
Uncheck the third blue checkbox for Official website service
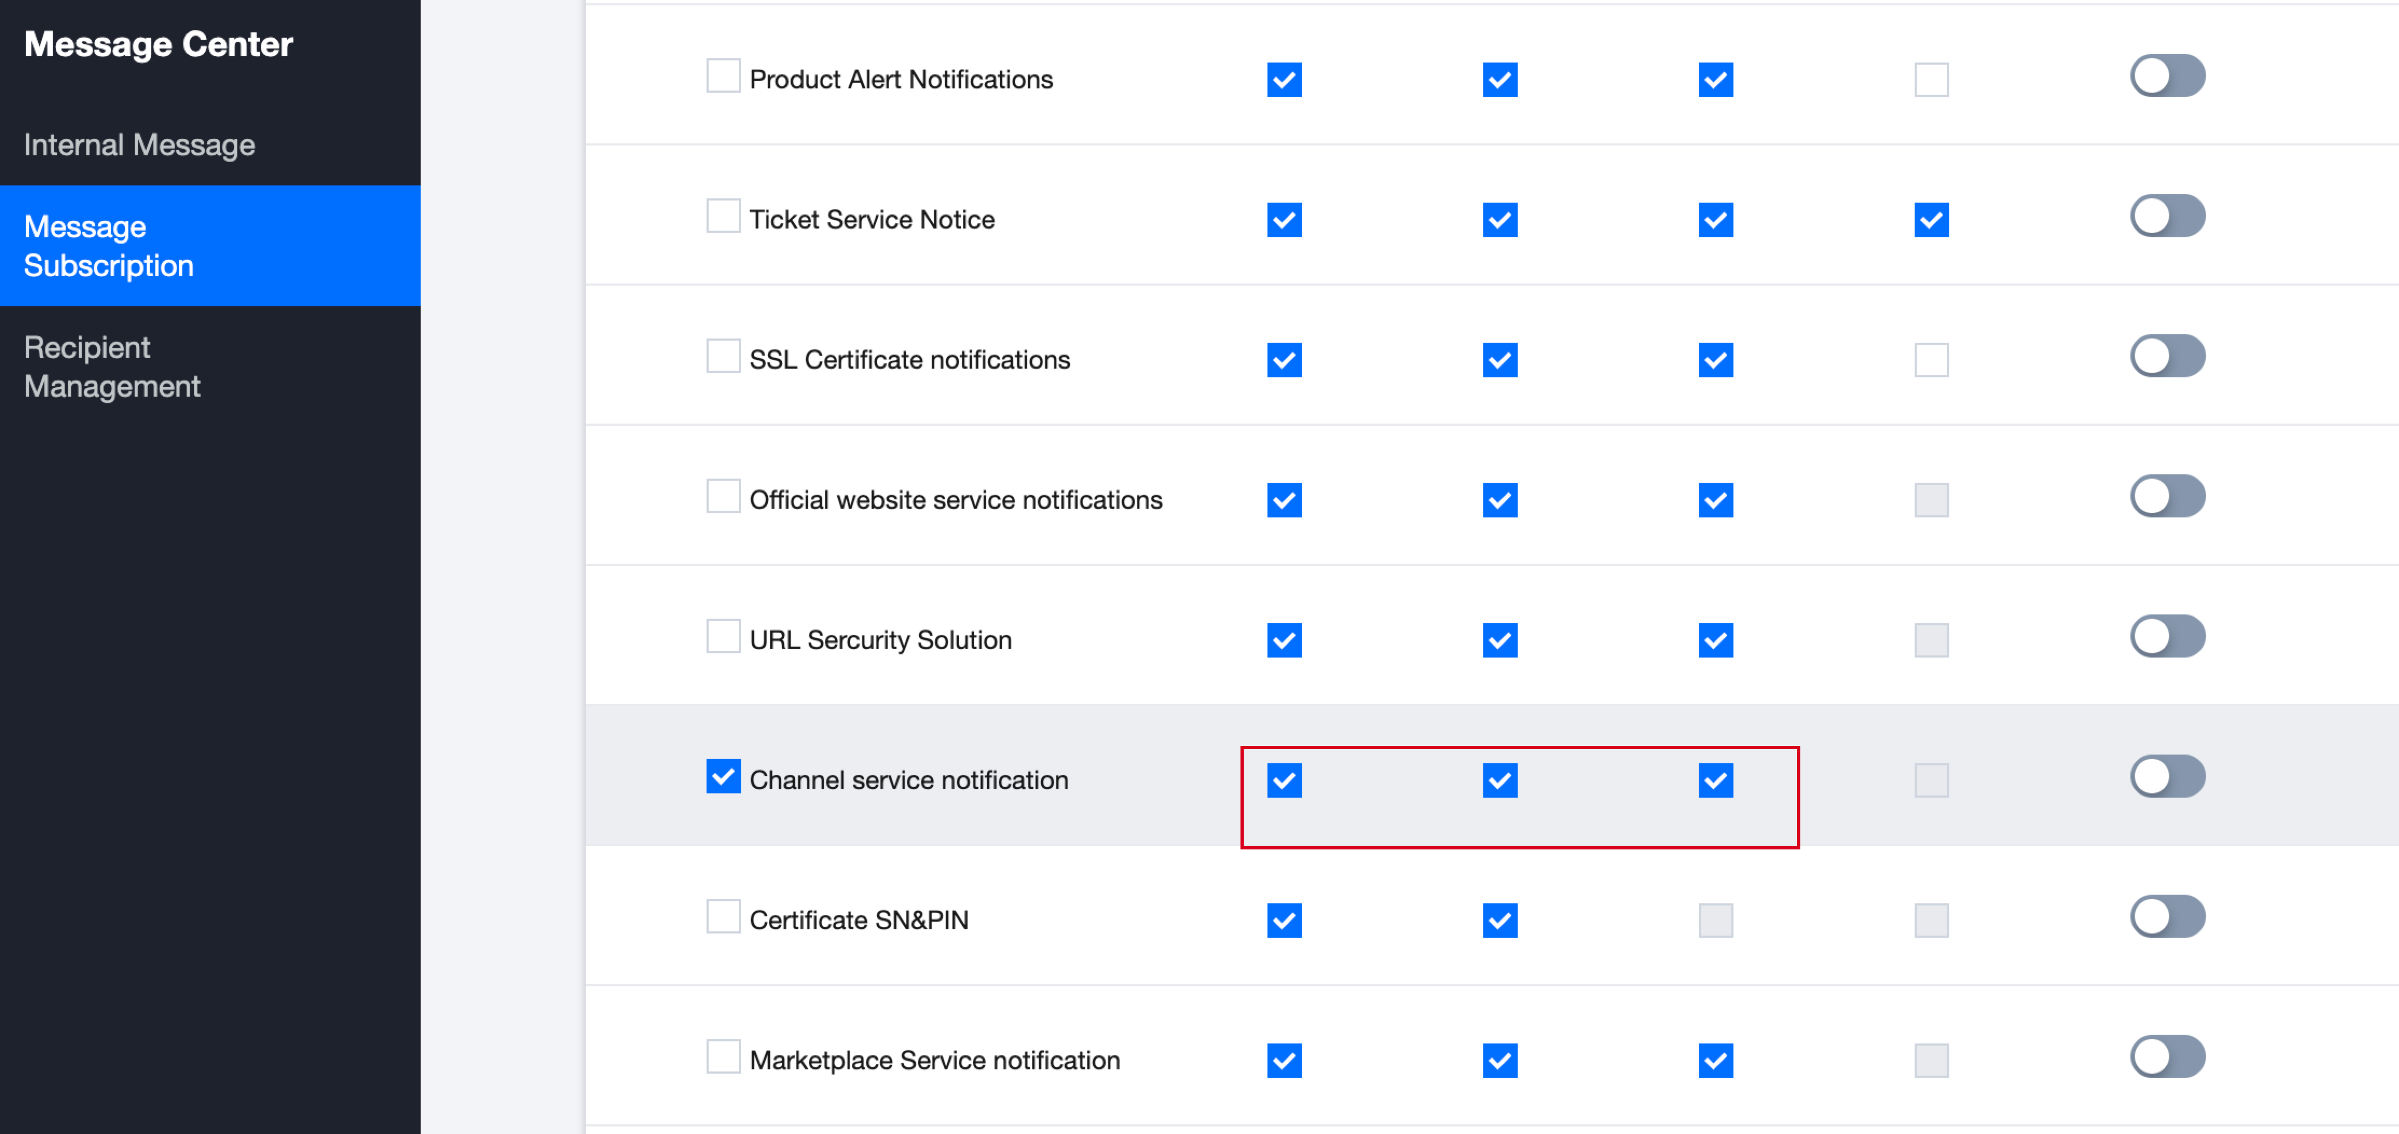1716,501
